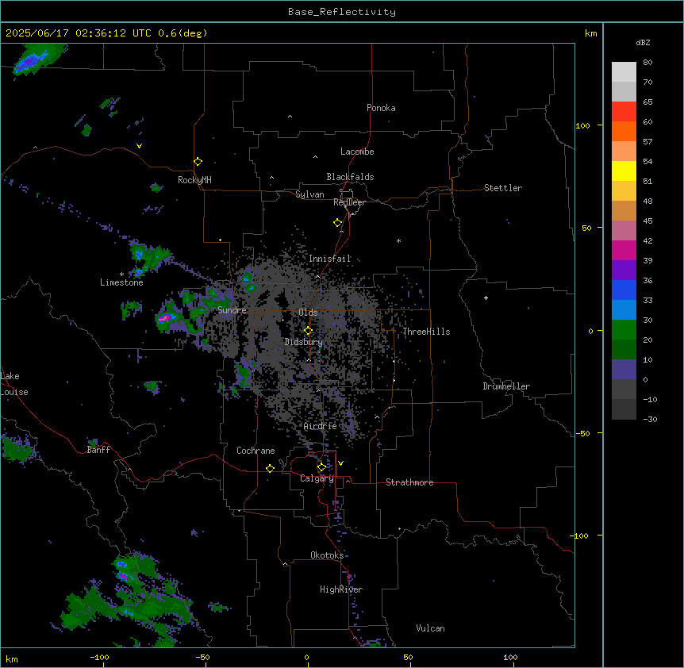Viewport: 684px width, 668px height.
Task: Click the Olds city label
Action: [308, 313]
